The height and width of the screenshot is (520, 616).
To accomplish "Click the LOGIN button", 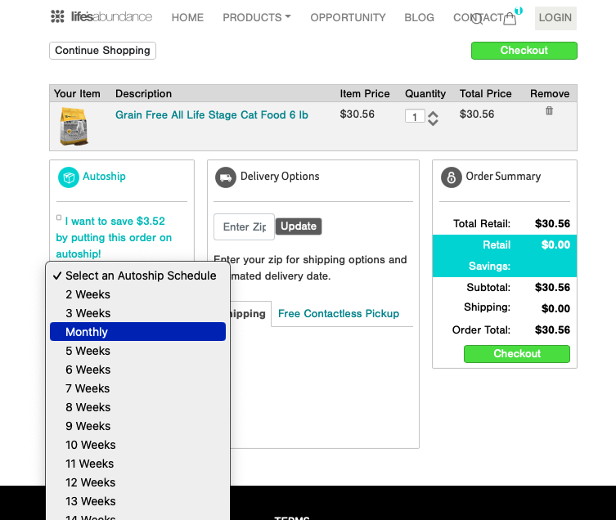I will pyautogui.click(x=555, y=18).
